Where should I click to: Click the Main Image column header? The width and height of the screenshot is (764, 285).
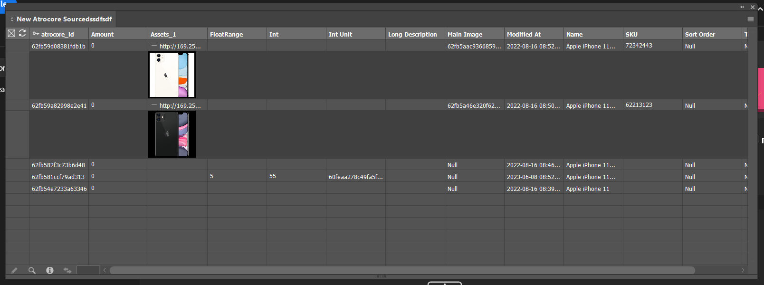[465, 34]
